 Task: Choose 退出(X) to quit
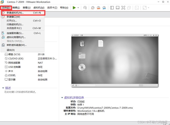(22, 50)
